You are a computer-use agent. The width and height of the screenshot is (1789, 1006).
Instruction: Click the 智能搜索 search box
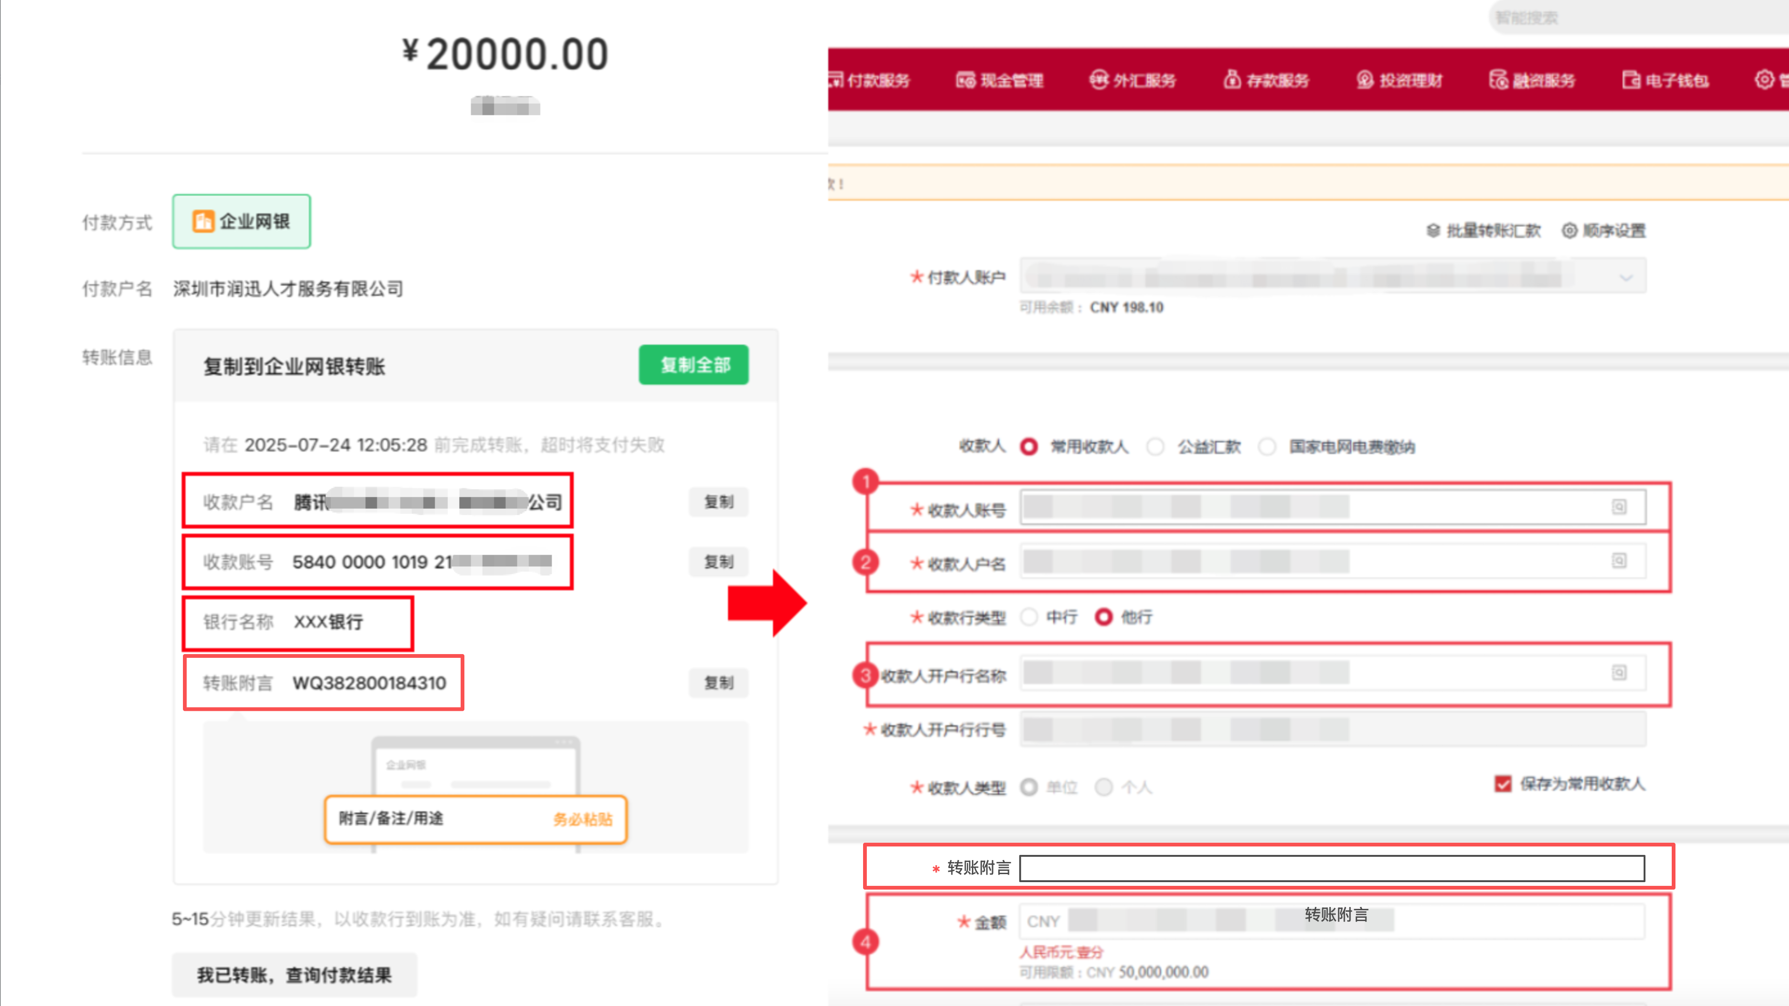click(x=1639, y=17)
